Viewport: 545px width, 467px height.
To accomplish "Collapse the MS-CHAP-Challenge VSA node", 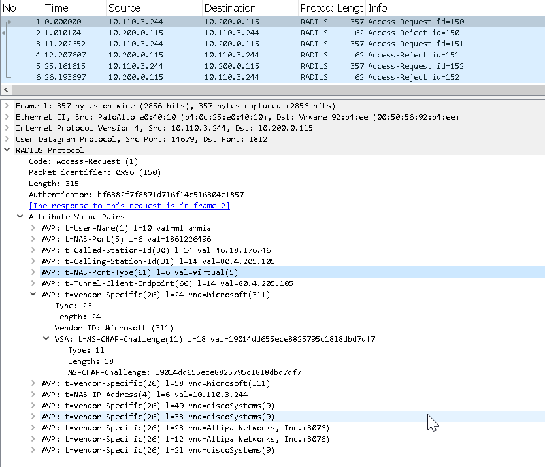I will pos(46,339).
